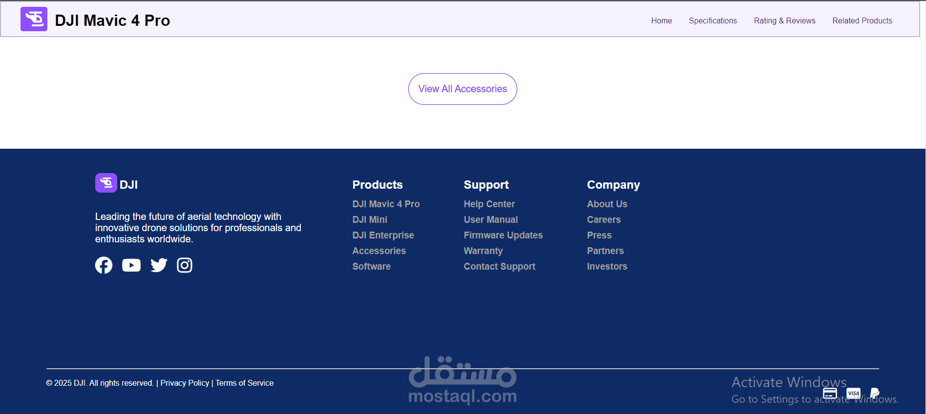Open the About Us link
This screenshot has height=414, width=926.
point(607,204)
